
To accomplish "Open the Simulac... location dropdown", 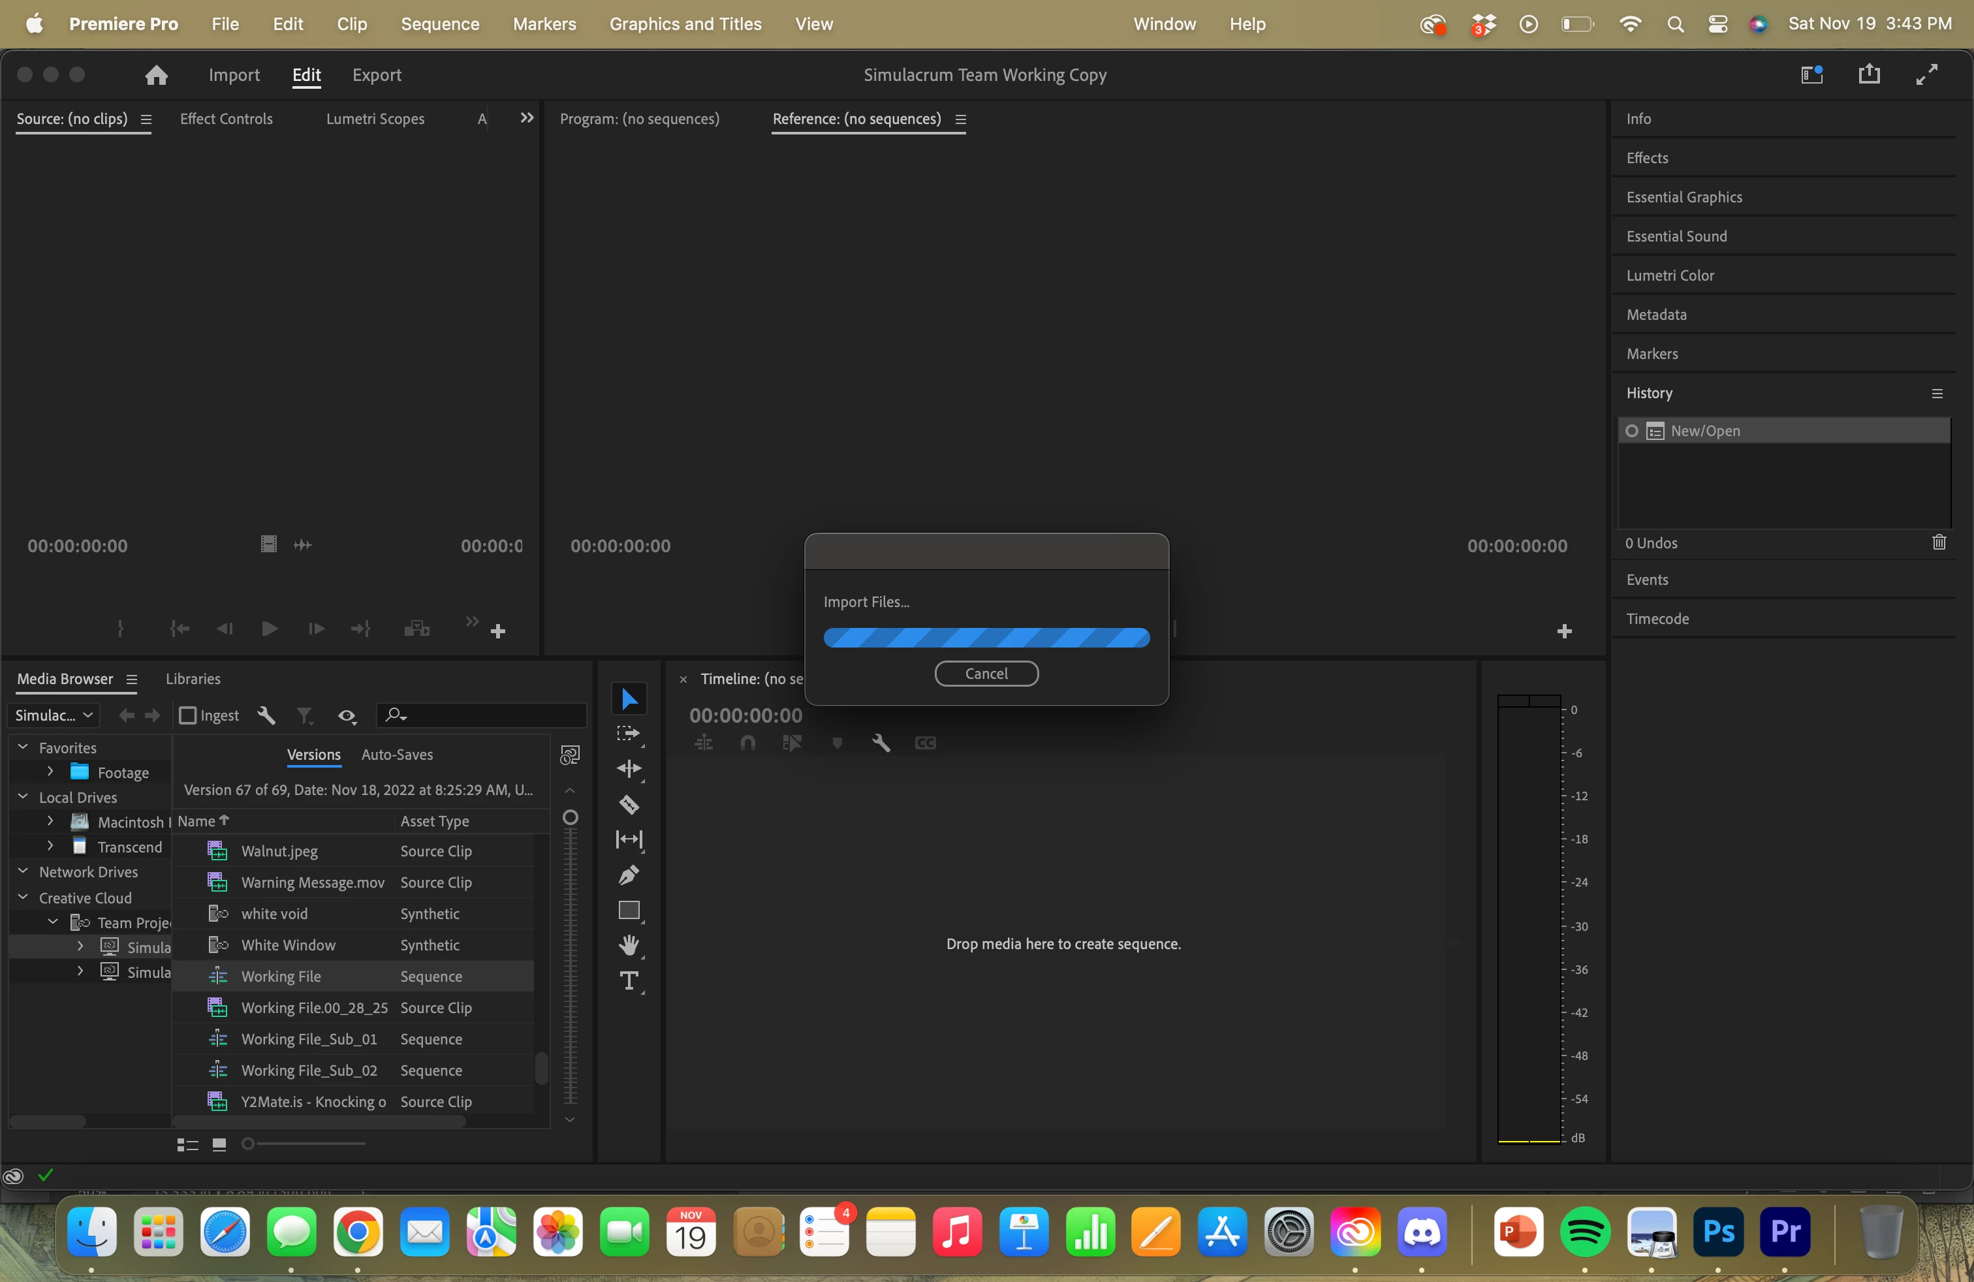I will click(54, 715).
